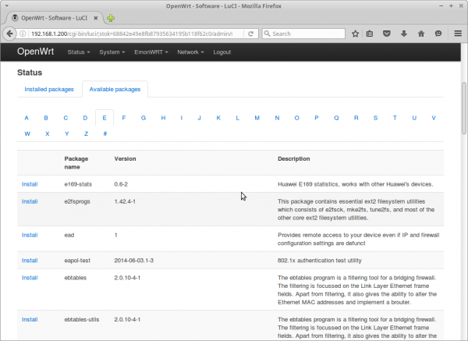Viewport: 468px width, 341px height.
Task: Show packages starting with letter H
Action: click(163, 118)
